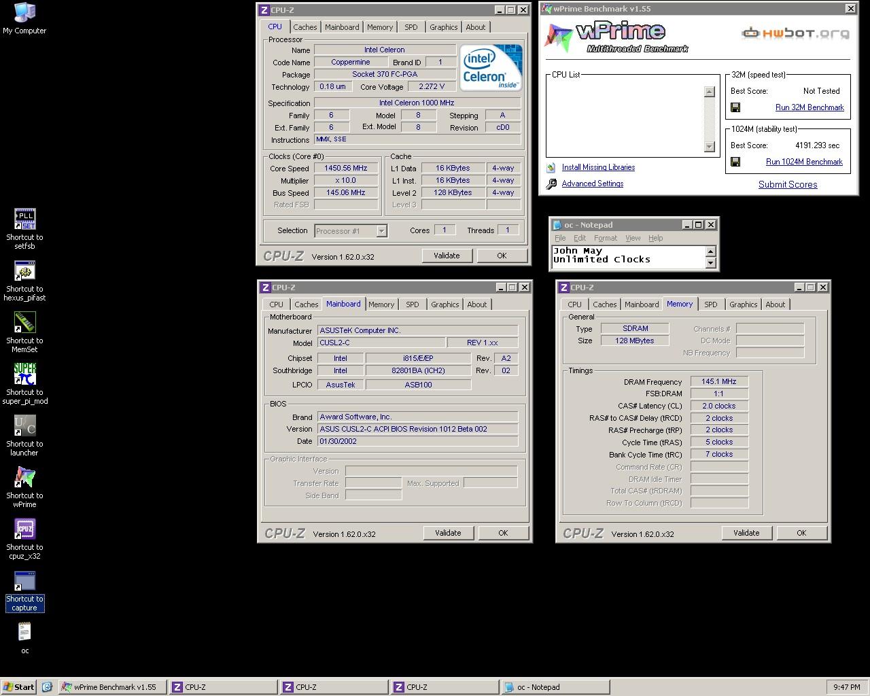Click the hwbot.org logo in wPrime
Image resolution: width=870 pixels, height=696 pixels.
pyautogui.click(x=795, y=32)
